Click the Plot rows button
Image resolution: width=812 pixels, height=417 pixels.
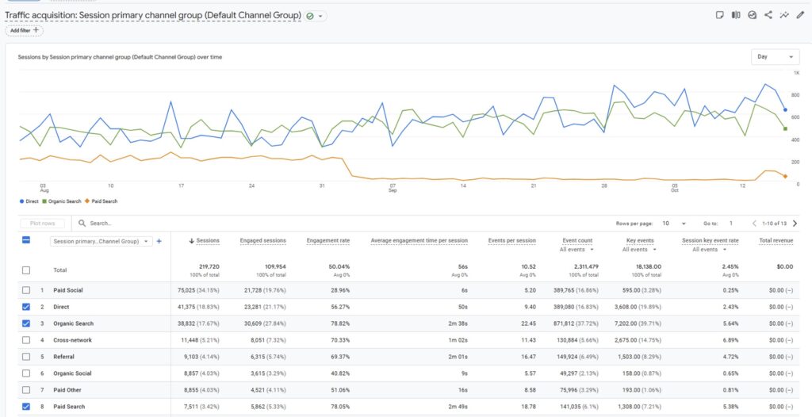tap(44, 224)
